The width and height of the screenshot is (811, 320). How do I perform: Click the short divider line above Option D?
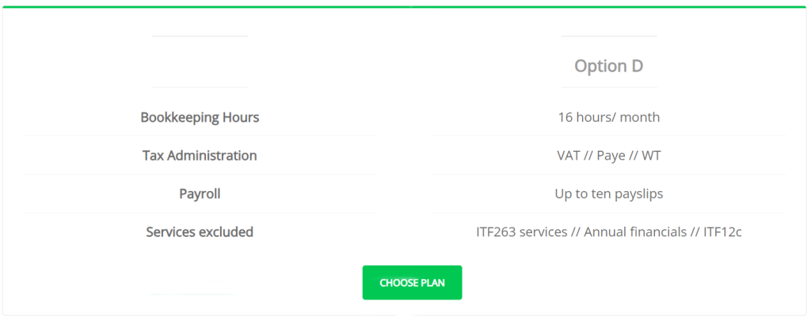pos(608,36)
